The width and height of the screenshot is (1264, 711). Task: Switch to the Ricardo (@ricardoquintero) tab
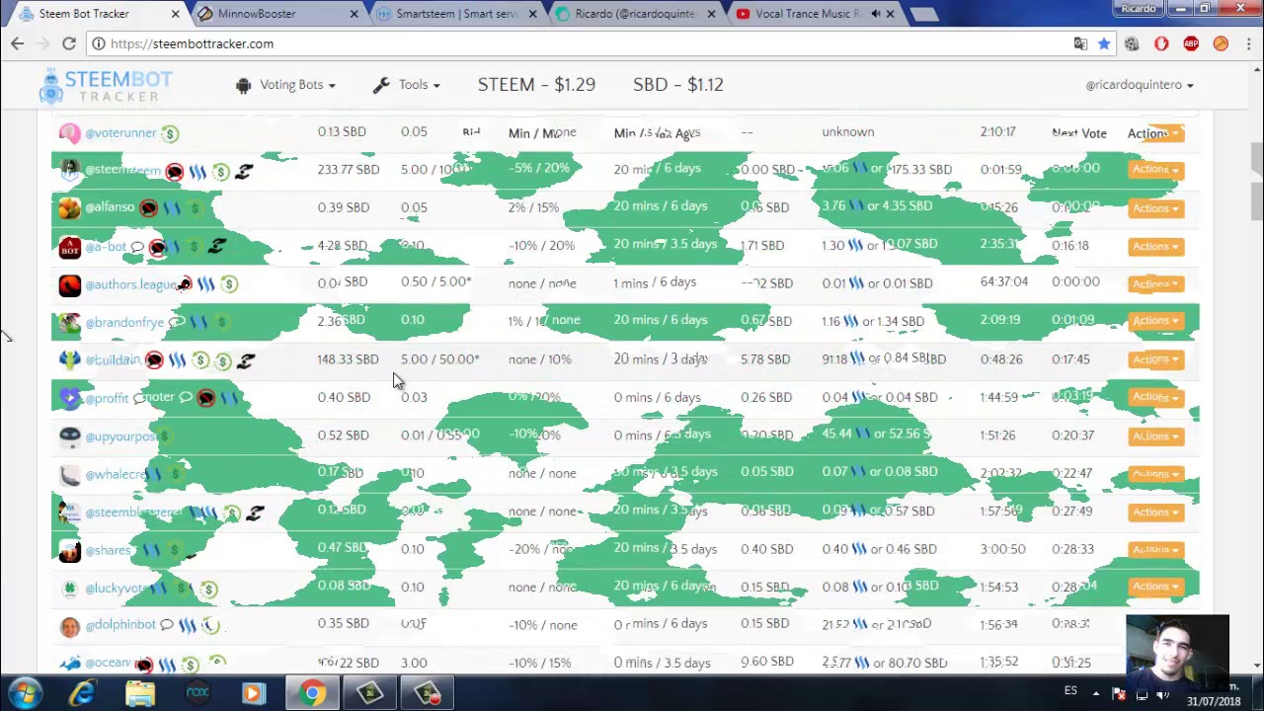click(636, 14)
